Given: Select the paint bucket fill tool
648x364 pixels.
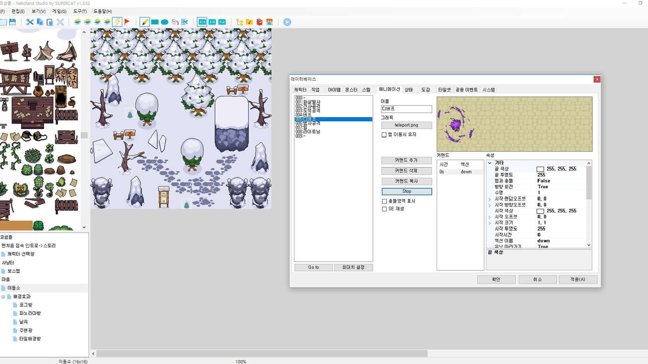Looking at the screenshot, I should pyautogui.click(x=174, y=22).
